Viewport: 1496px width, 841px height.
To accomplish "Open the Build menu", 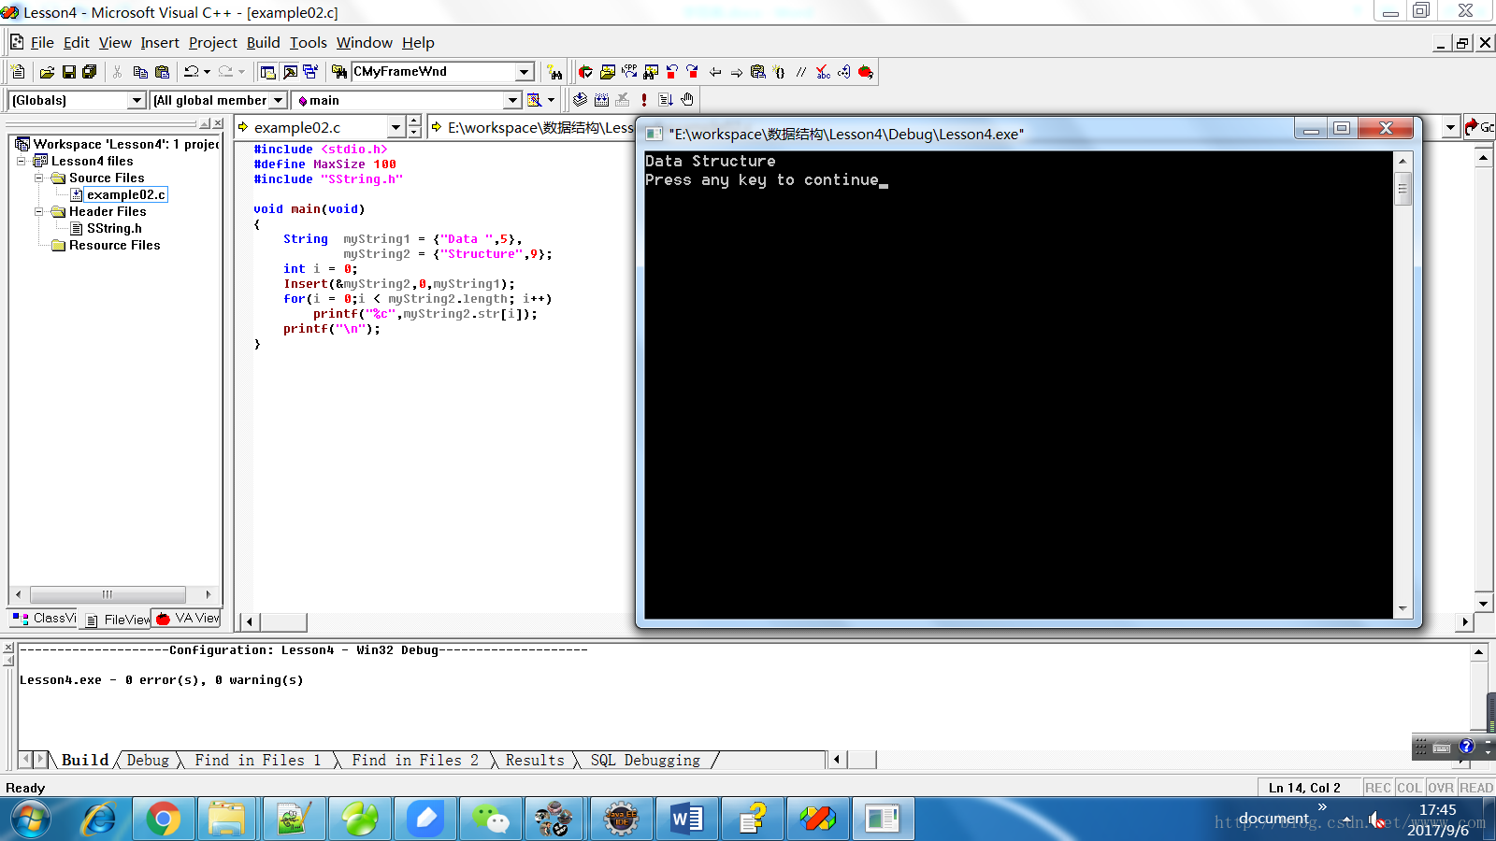I will pos(264,42).
